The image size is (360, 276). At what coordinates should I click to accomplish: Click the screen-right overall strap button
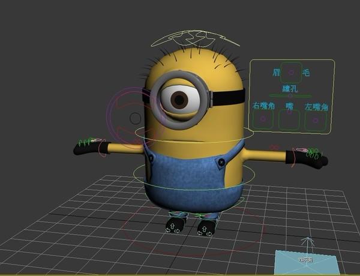click(221, 161)
